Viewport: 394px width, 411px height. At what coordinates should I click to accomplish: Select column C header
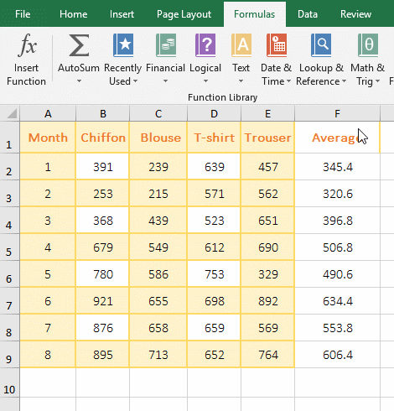tap(158, 114)
